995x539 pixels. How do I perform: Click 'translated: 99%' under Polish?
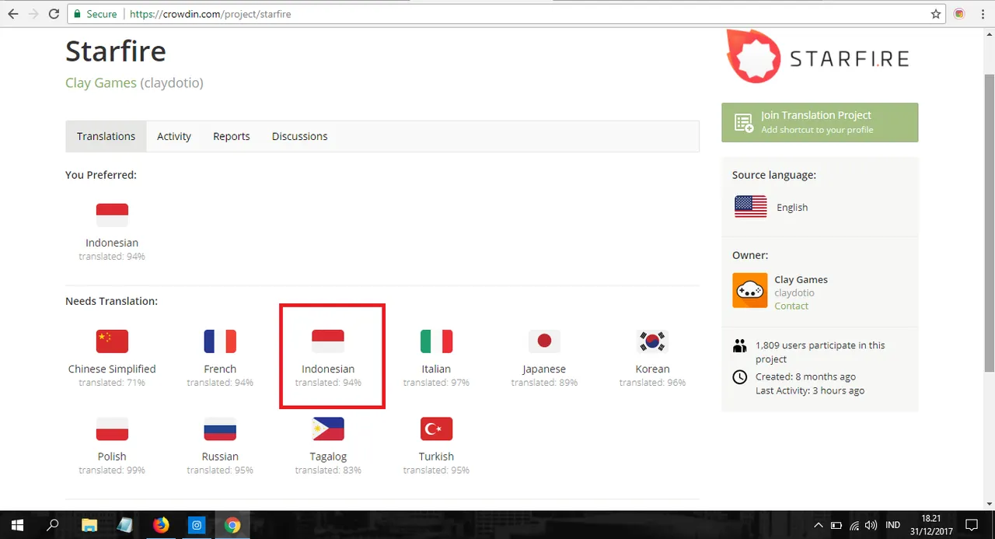coord(112,471)
